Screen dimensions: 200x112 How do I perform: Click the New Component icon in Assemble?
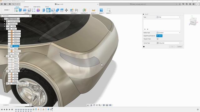72,10
